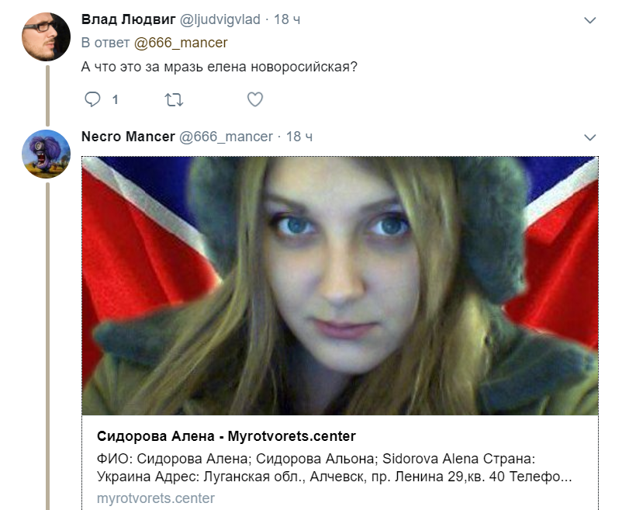Click the reply count number 1
629x510 pixels.
(115, 99)
